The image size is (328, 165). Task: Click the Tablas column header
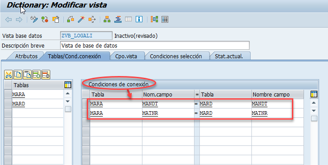(38, 85)
